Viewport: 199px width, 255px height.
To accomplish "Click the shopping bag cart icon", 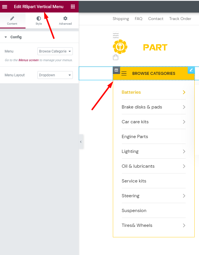I will (x=115, y=57).
